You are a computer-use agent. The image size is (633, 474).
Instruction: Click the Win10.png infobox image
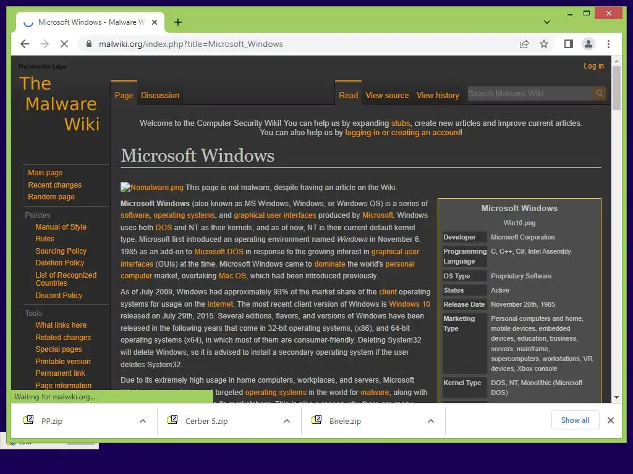[x=519, y=223]
